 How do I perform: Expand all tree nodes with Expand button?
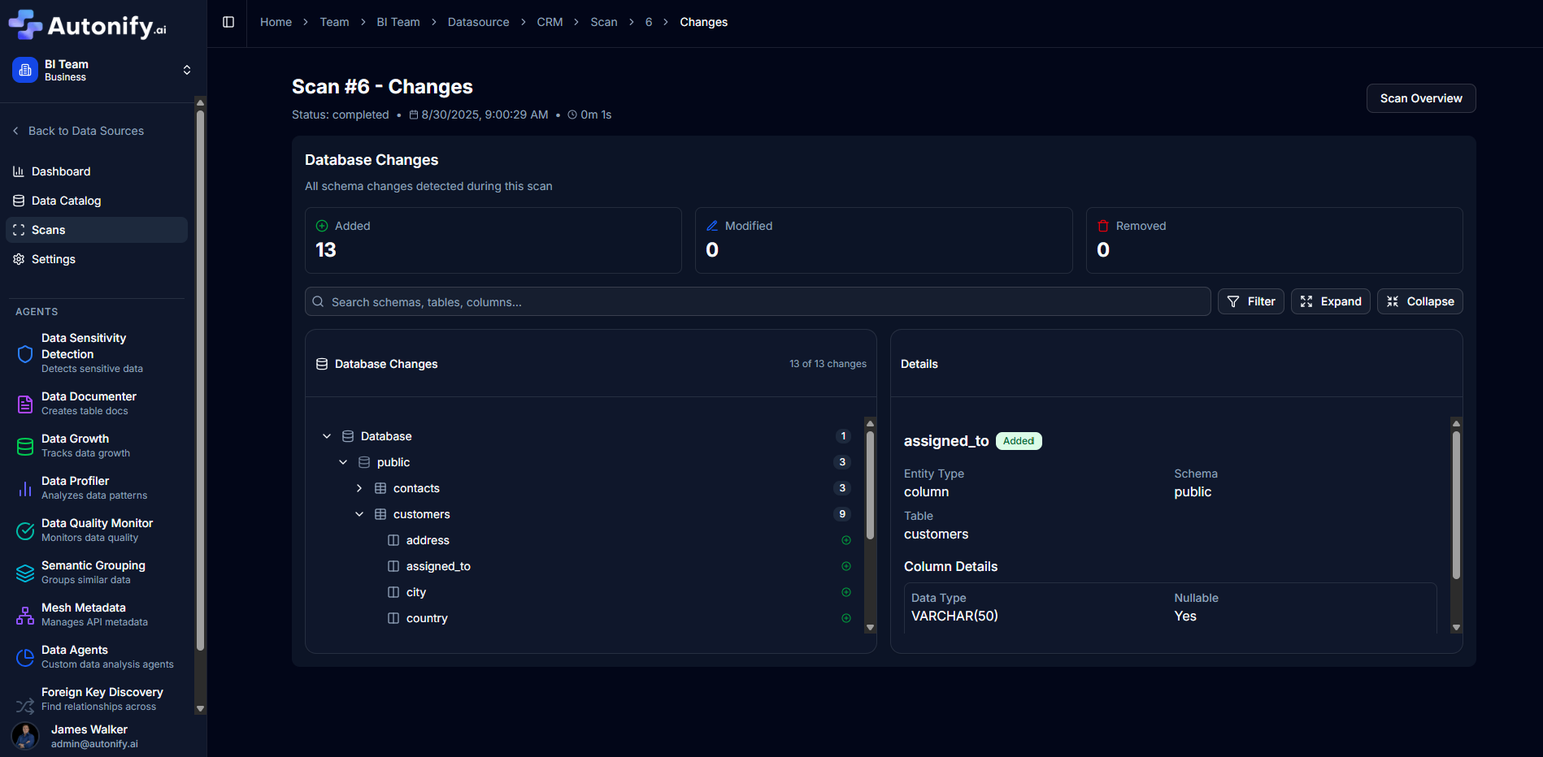click(1331, 301)
